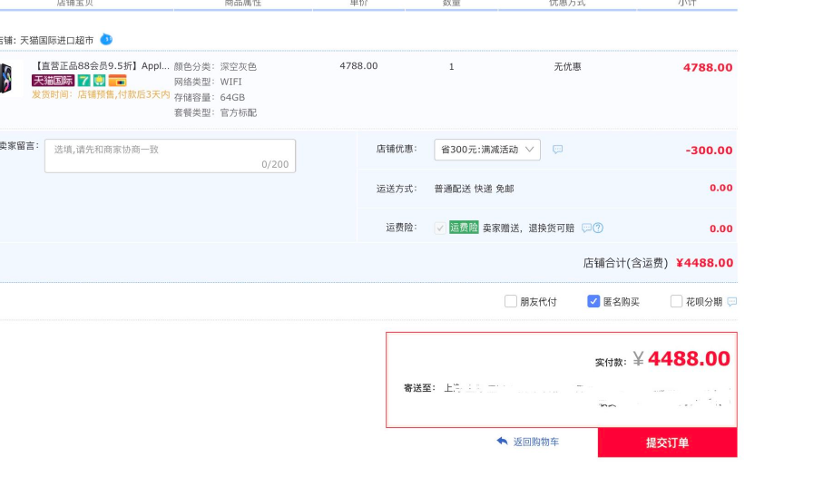Click the 天猫国际 purple badge
The image size is (833, 496).
tap(54, 80)
